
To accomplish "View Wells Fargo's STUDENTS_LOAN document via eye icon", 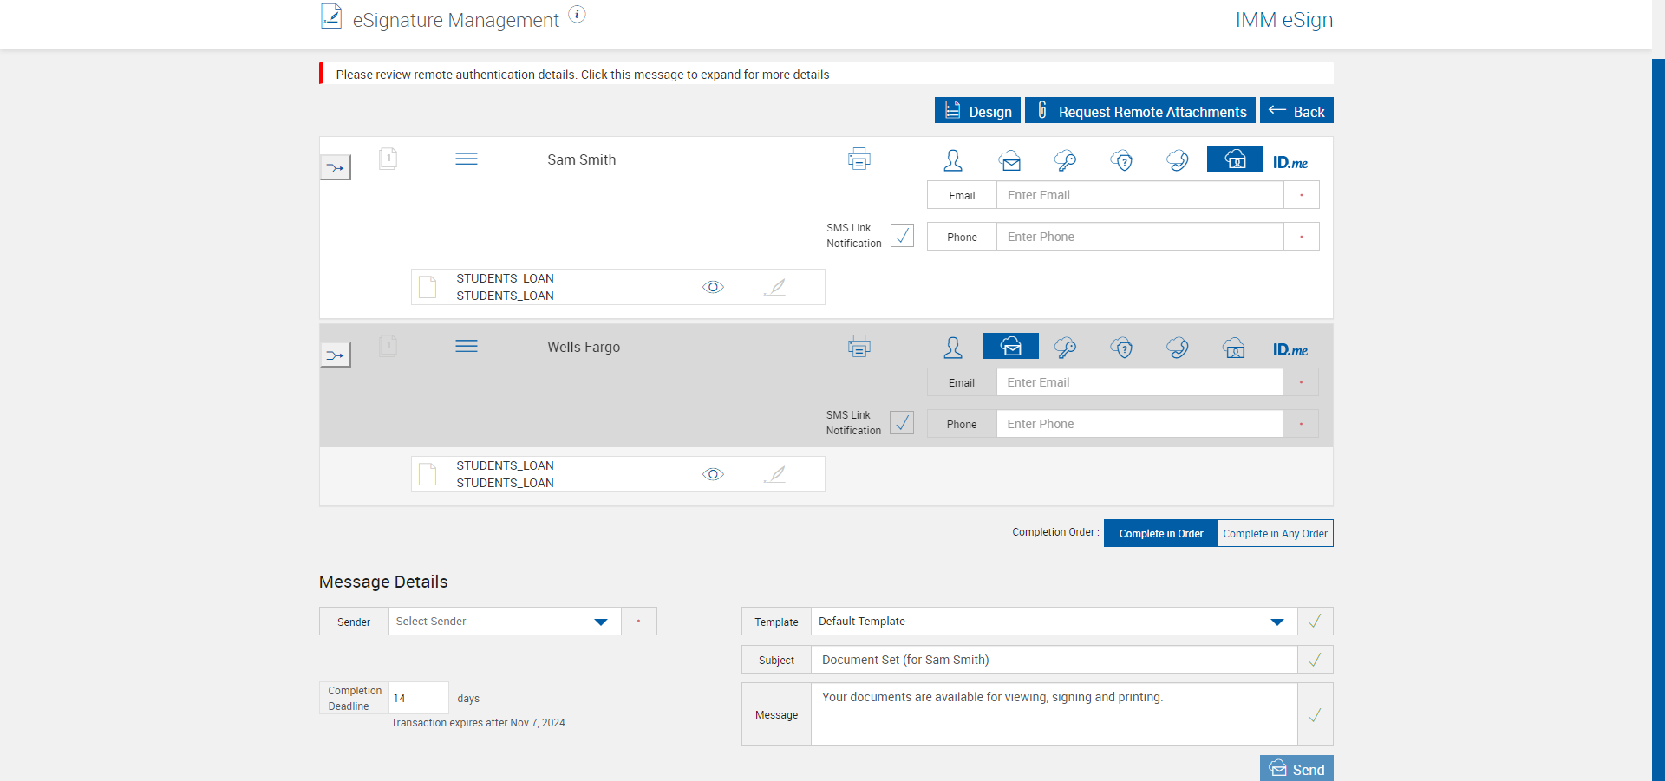I will (713, 474).
